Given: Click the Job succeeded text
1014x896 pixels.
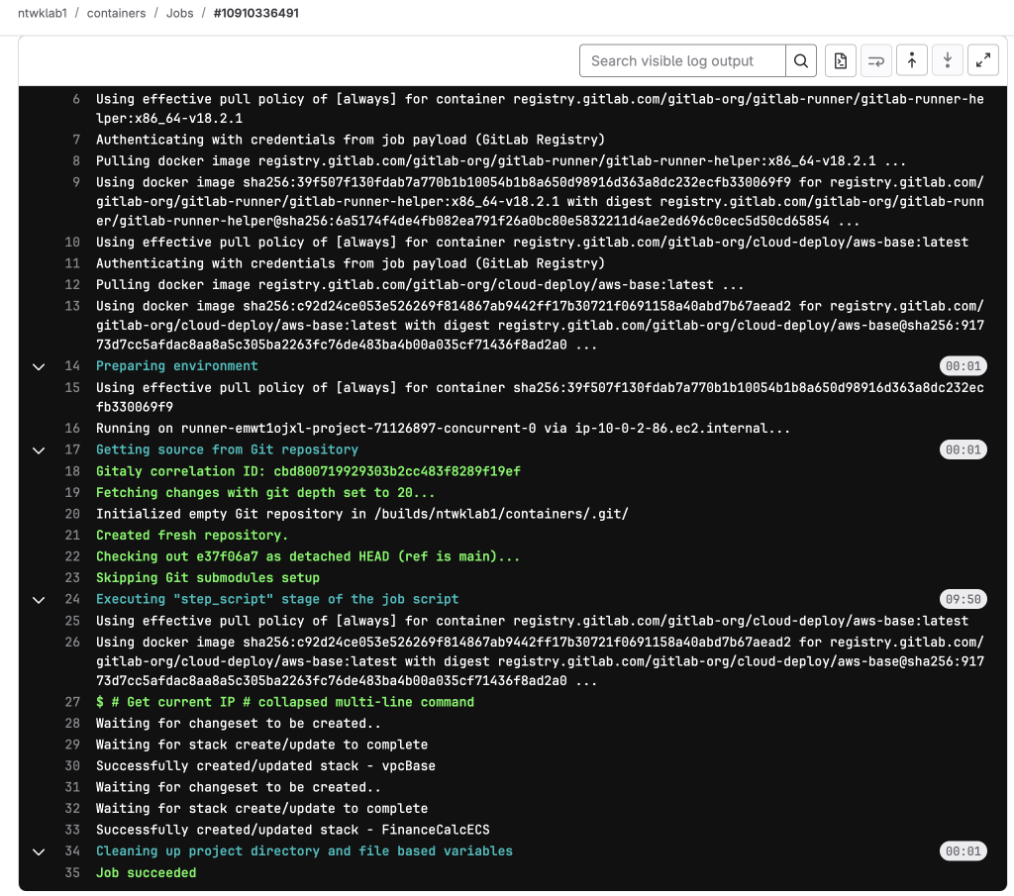Looking at the screenshot, I should coord(147,872).
